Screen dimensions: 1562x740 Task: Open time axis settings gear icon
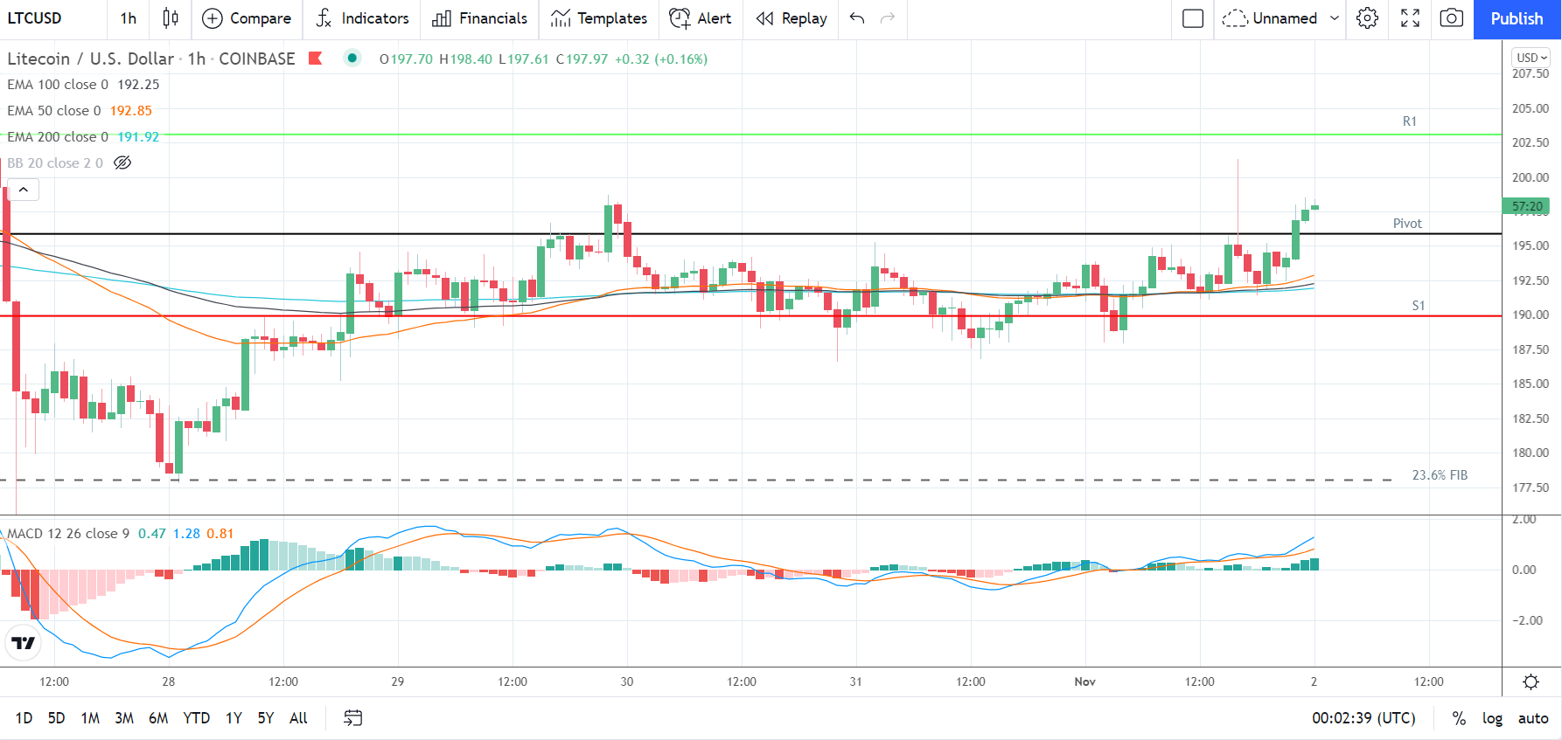tap(1531, 681)
